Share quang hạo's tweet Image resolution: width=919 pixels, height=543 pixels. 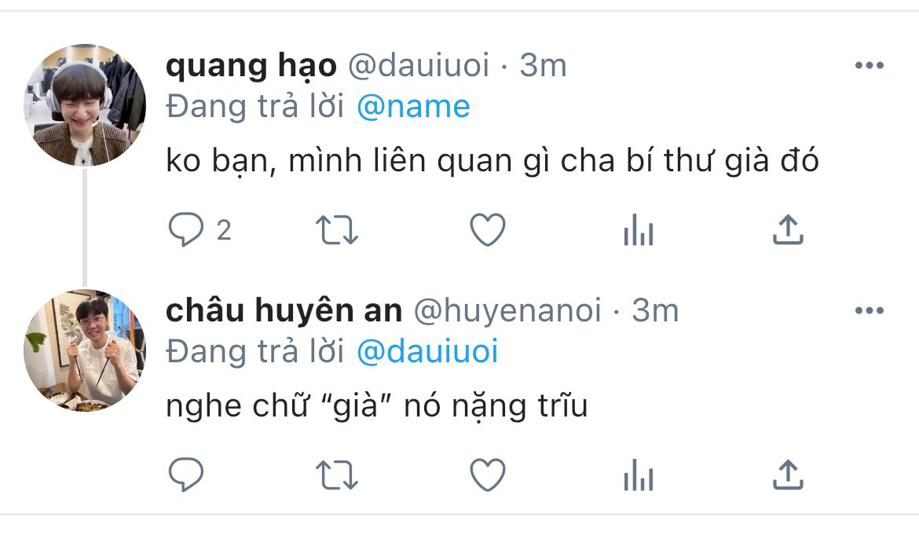788,229
